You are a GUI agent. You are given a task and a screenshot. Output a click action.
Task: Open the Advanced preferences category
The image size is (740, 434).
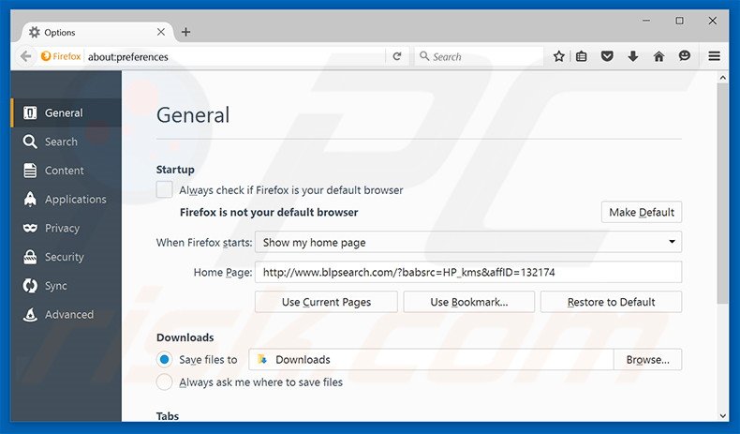coord(67,315)
